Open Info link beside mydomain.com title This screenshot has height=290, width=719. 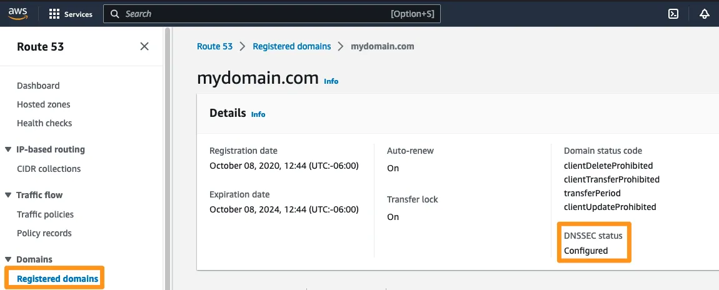(x=331, y=81)
